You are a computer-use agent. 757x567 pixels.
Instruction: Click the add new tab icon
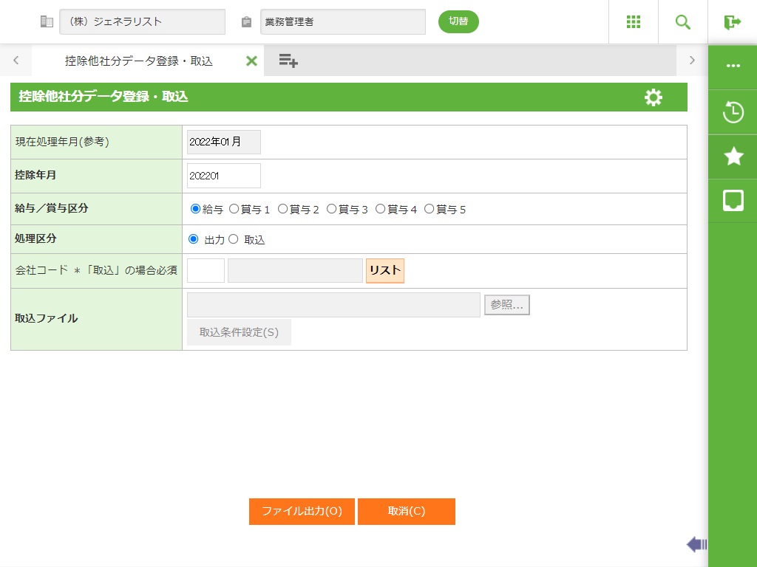288,61
